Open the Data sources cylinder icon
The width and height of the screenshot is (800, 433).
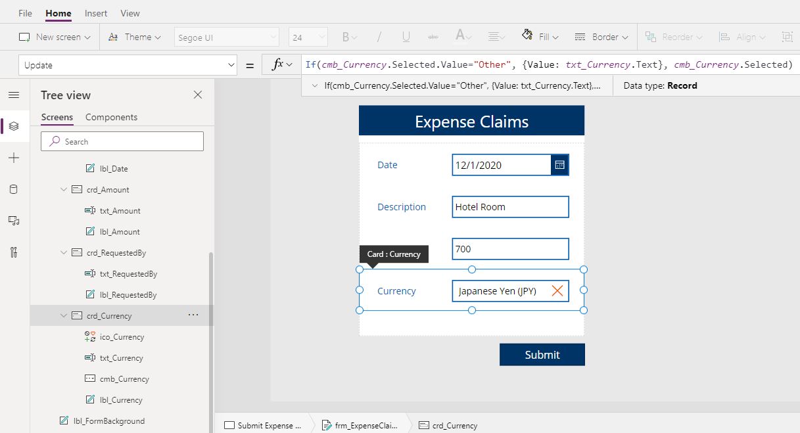(14, 189)
